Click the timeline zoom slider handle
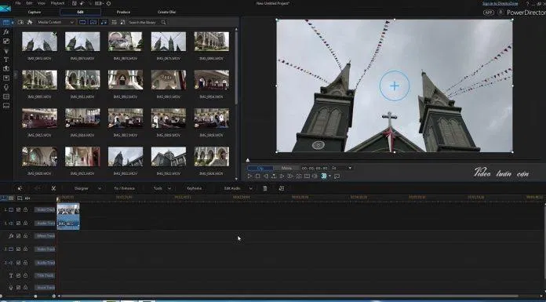 [35, 296]
